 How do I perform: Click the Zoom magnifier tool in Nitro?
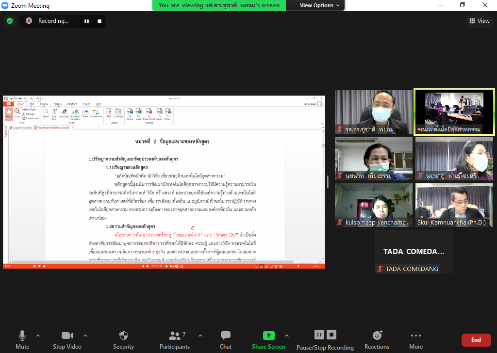17,113
